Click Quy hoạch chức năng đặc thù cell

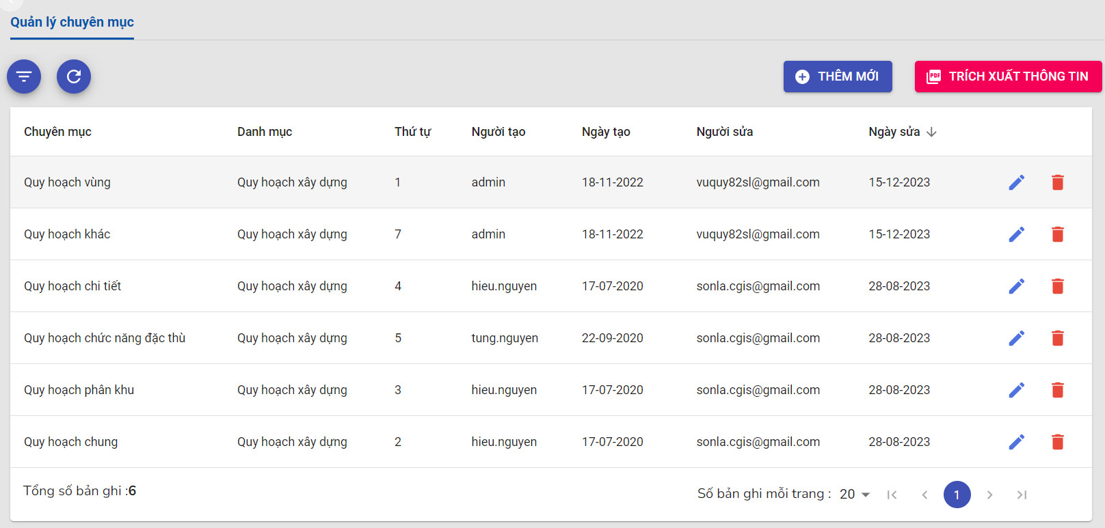coord(105,338)
